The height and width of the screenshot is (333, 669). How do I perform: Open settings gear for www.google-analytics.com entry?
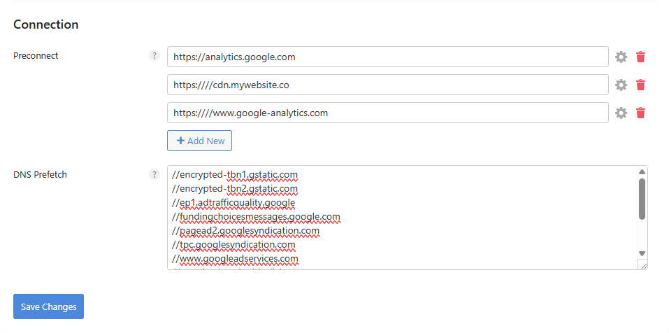[x=621, y=113]
